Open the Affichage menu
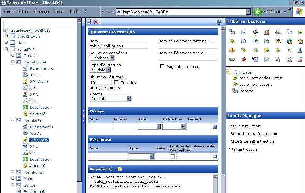 (x=41, y=12)
